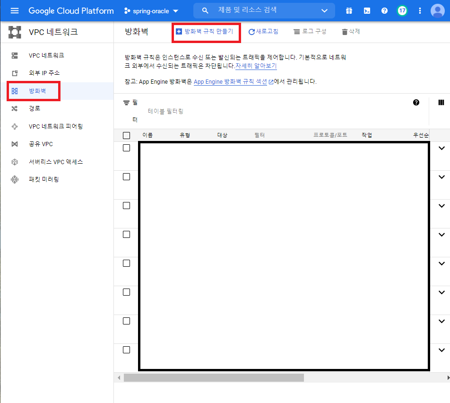The image size is (450, 403).
Task: Select 경로 sidebar item
Action: pos(57,109)
